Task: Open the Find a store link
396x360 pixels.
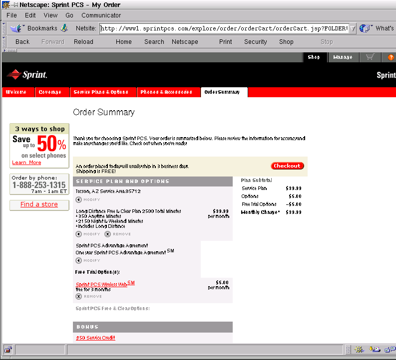Action: 39,204
